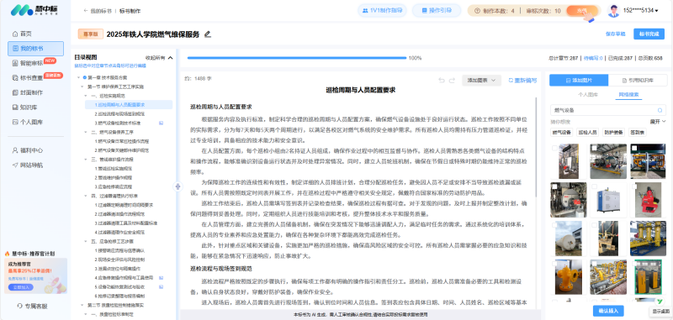Collapse 五、应急抢修工艺步骤 tree node
The image size is (673, 320).
coord(87,241)
